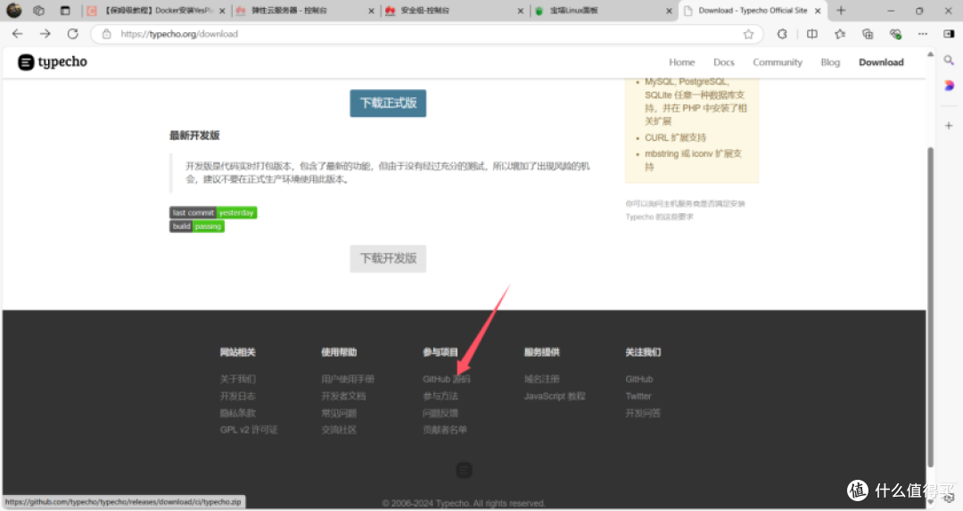This screenshot has width=963, height=511.
Task: Click the 下载开发版 button
Action: (x=388, y=259)
